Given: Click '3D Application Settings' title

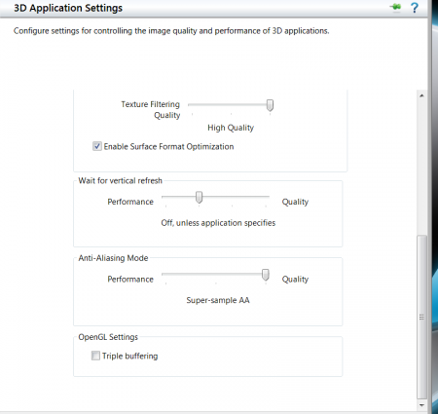Looking at the screenshot, I should (68, 8).
